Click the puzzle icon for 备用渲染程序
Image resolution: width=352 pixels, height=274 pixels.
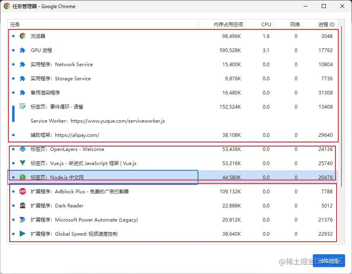coord(23,92)
